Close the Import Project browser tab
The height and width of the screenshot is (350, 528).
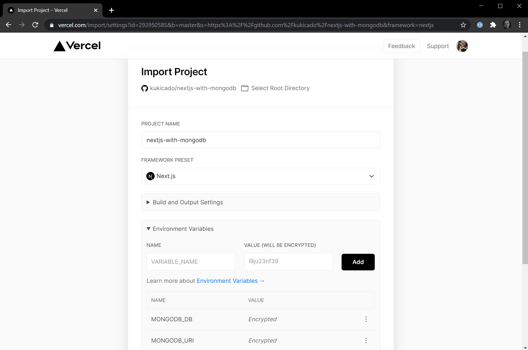[x=96, y=10]
